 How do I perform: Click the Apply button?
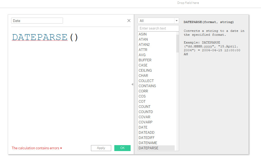coord(101,148)
